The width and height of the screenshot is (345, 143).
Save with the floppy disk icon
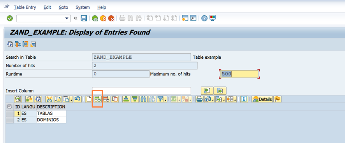pyautogui.click(x=84, y=18)
